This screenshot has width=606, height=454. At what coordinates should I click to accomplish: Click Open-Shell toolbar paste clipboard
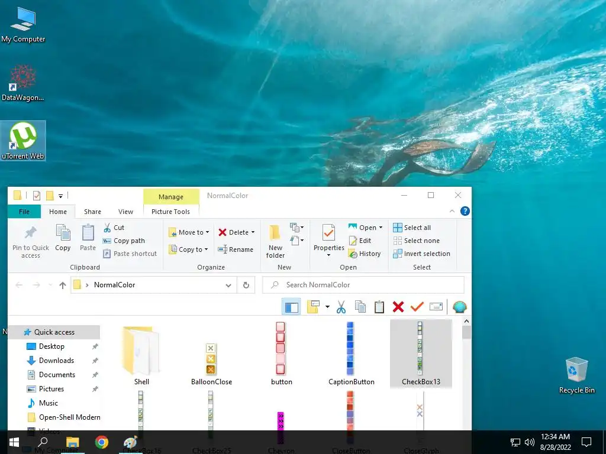379,307
